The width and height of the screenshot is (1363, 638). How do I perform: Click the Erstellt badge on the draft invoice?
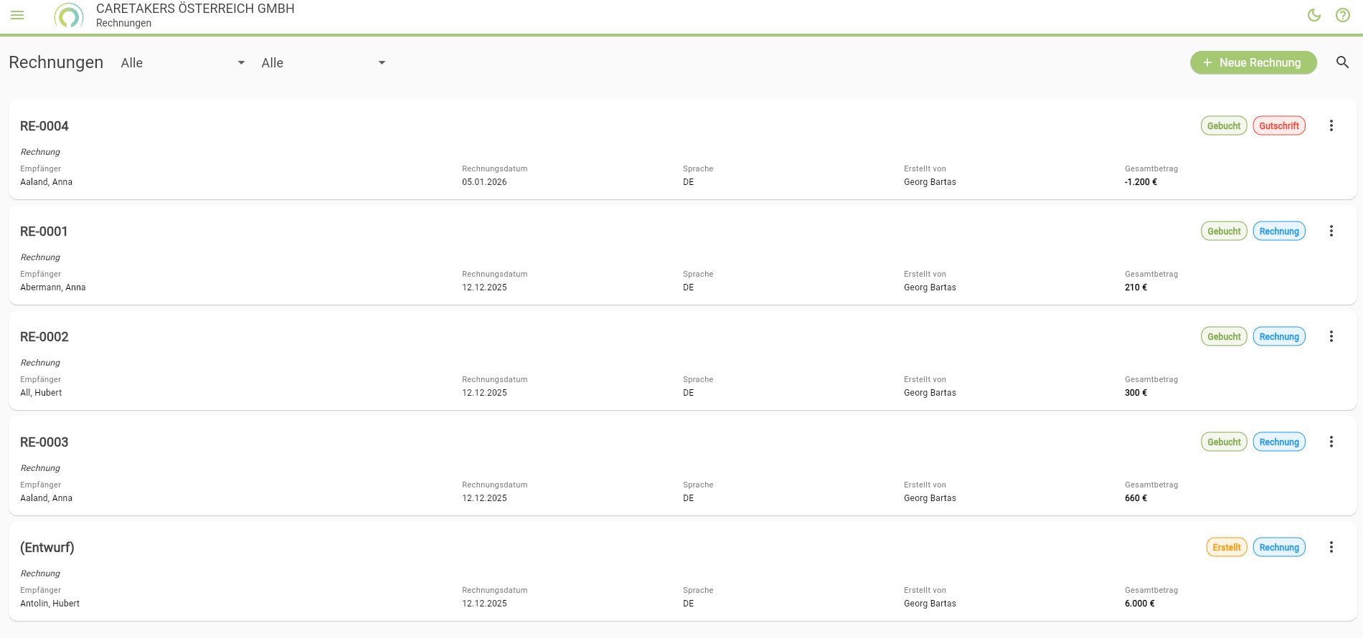pyautogui.click(x=1226, y=547)
